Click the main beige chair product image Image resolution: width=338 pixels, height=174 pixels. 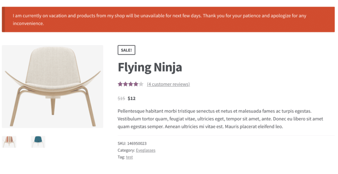tap(52, 86)
